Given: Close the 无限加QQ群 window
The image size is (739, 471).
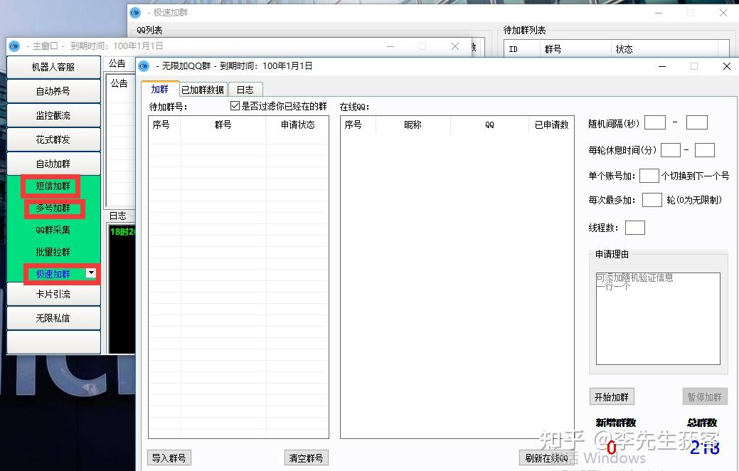Looking at the screenshot, I should pos(727,66).
